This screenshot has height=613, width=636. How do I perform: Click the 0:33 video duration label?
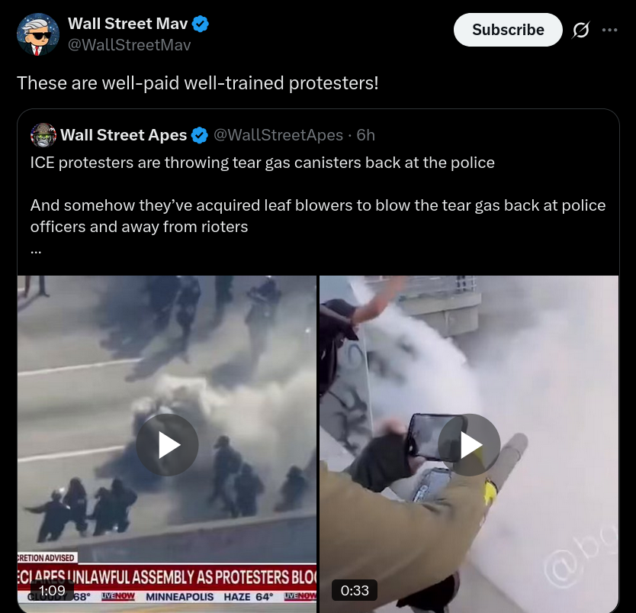355,590
